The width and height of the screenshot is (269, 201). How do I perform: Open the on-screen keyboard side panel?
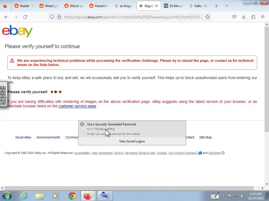(x=3, y=94)
